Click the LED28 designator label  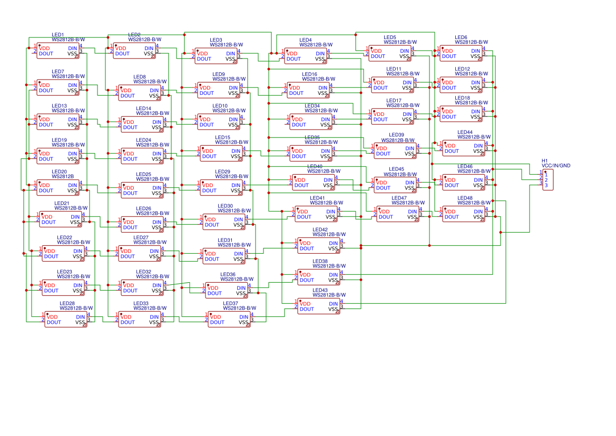(x=67, y=303)
